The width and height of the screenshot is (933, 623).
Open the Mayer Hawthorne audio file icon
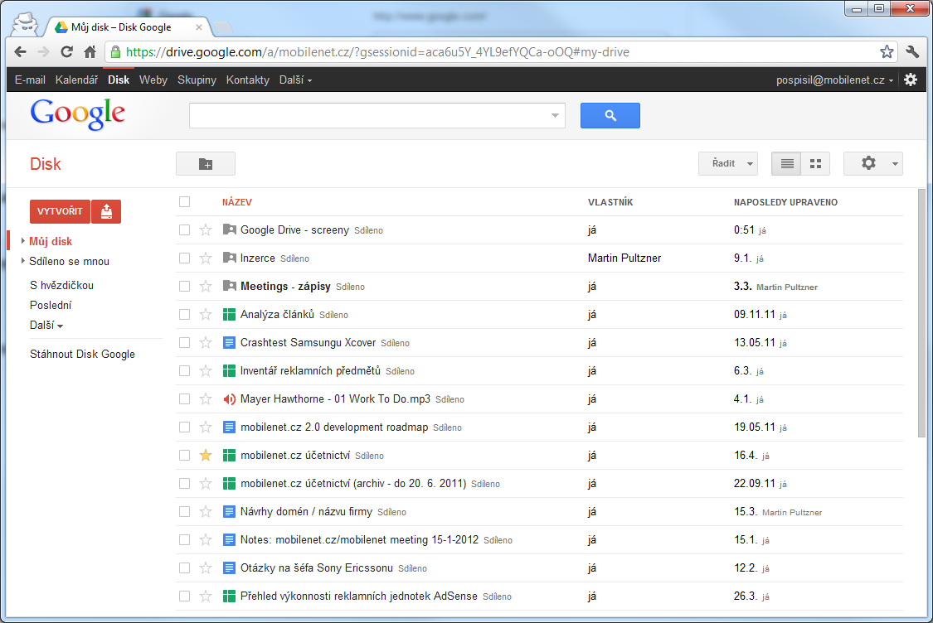tap(230, 398)
